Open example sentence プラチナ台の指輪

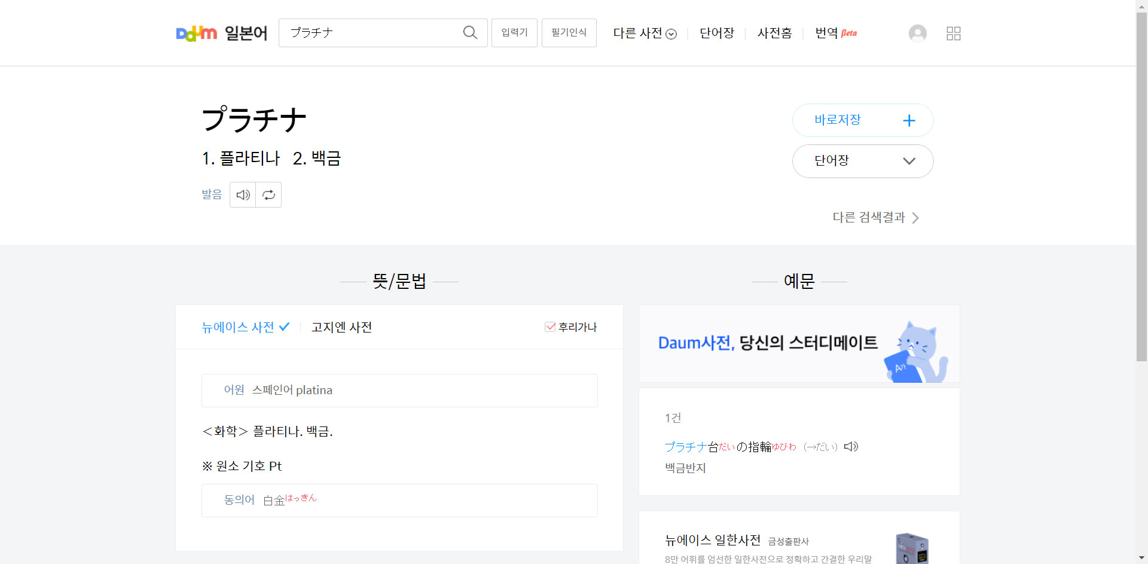tap(730, 447)
